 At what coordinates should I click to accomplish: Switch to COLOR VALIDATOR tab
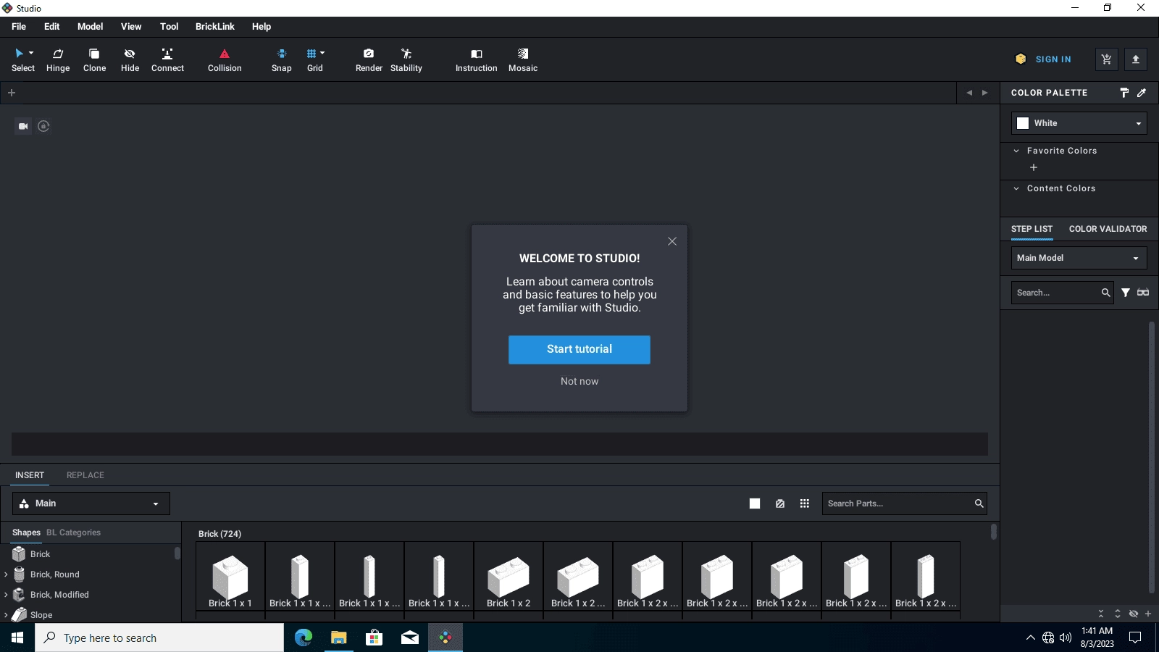[x=1108, y=229]
